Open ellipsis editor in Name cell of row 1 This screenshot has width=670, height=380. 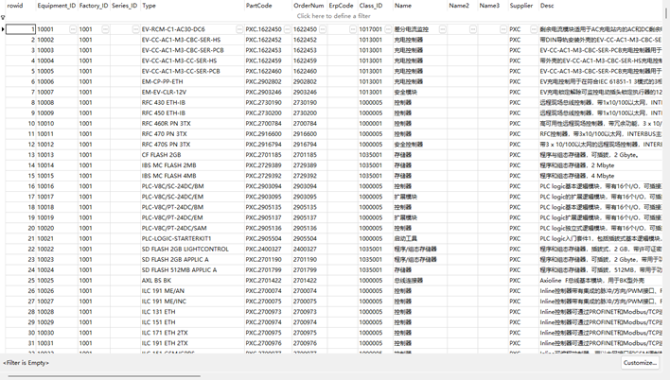coord(443,29)
